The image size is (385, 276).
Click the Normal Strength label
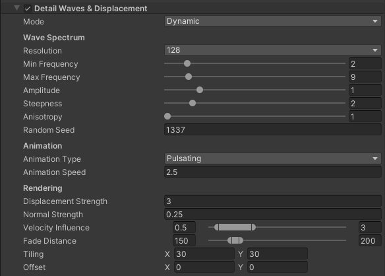click(x=53, y=215)
